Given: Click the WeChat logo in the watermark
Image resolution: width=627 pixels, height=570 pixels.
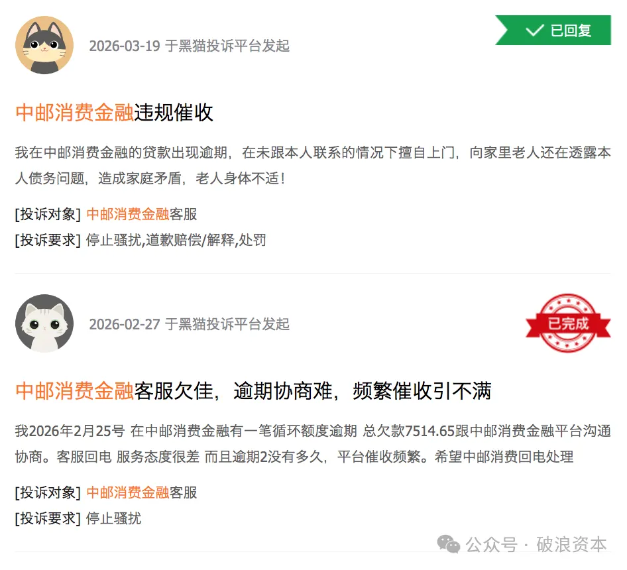Looking at the screenshot, I should [449, 544].
